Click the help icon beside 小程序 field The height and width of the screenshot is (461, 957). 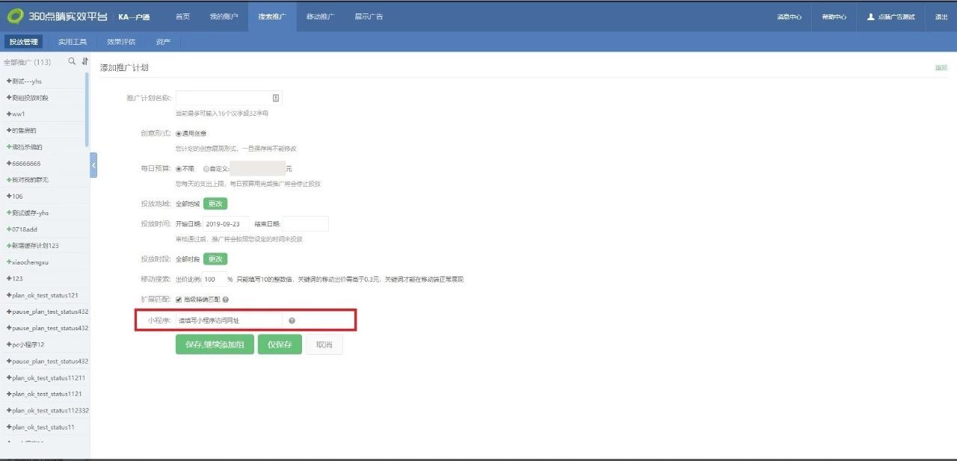[292, 321]
